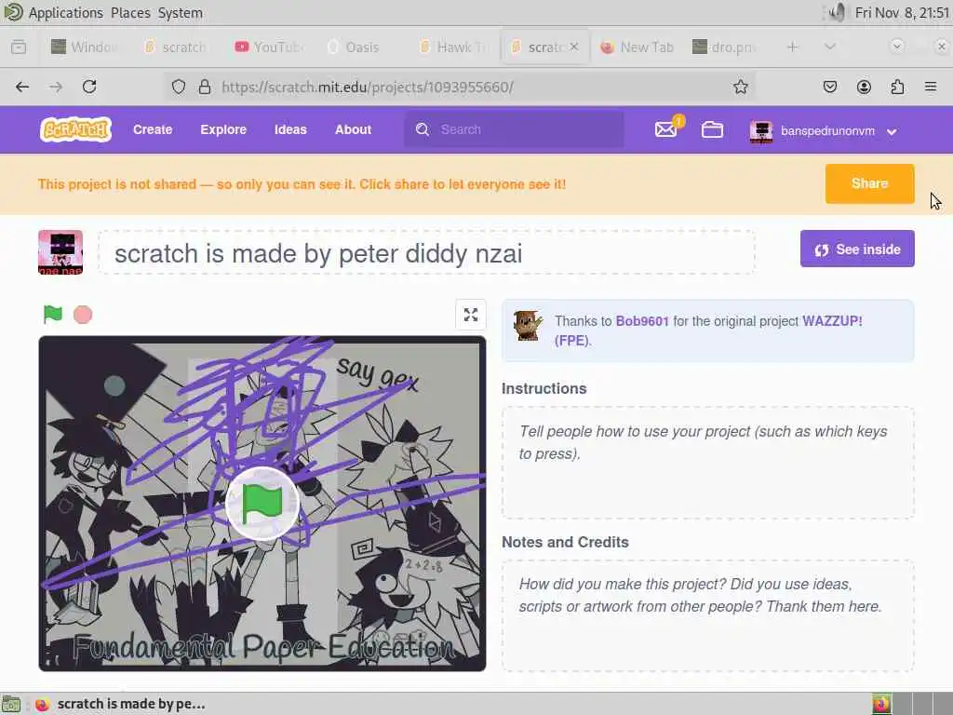Switch to the first scratch tab beside the Window tab
Viewport: 953px width, 715px height.
click(x=176, y=47)
